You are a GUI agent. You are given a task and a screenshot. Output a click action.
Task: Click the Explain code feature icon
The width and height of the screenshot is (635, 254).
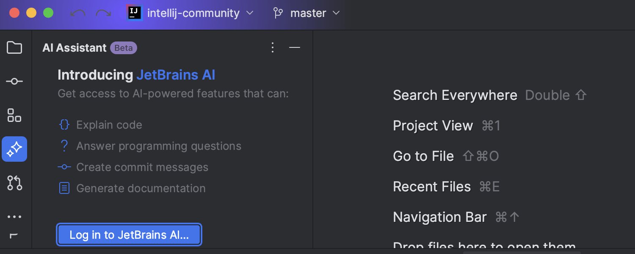pos(64,124)
